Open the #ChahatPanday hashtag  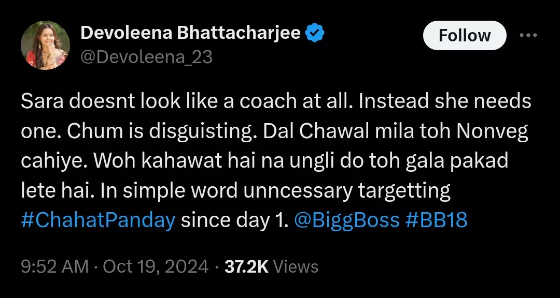point(98,220)
